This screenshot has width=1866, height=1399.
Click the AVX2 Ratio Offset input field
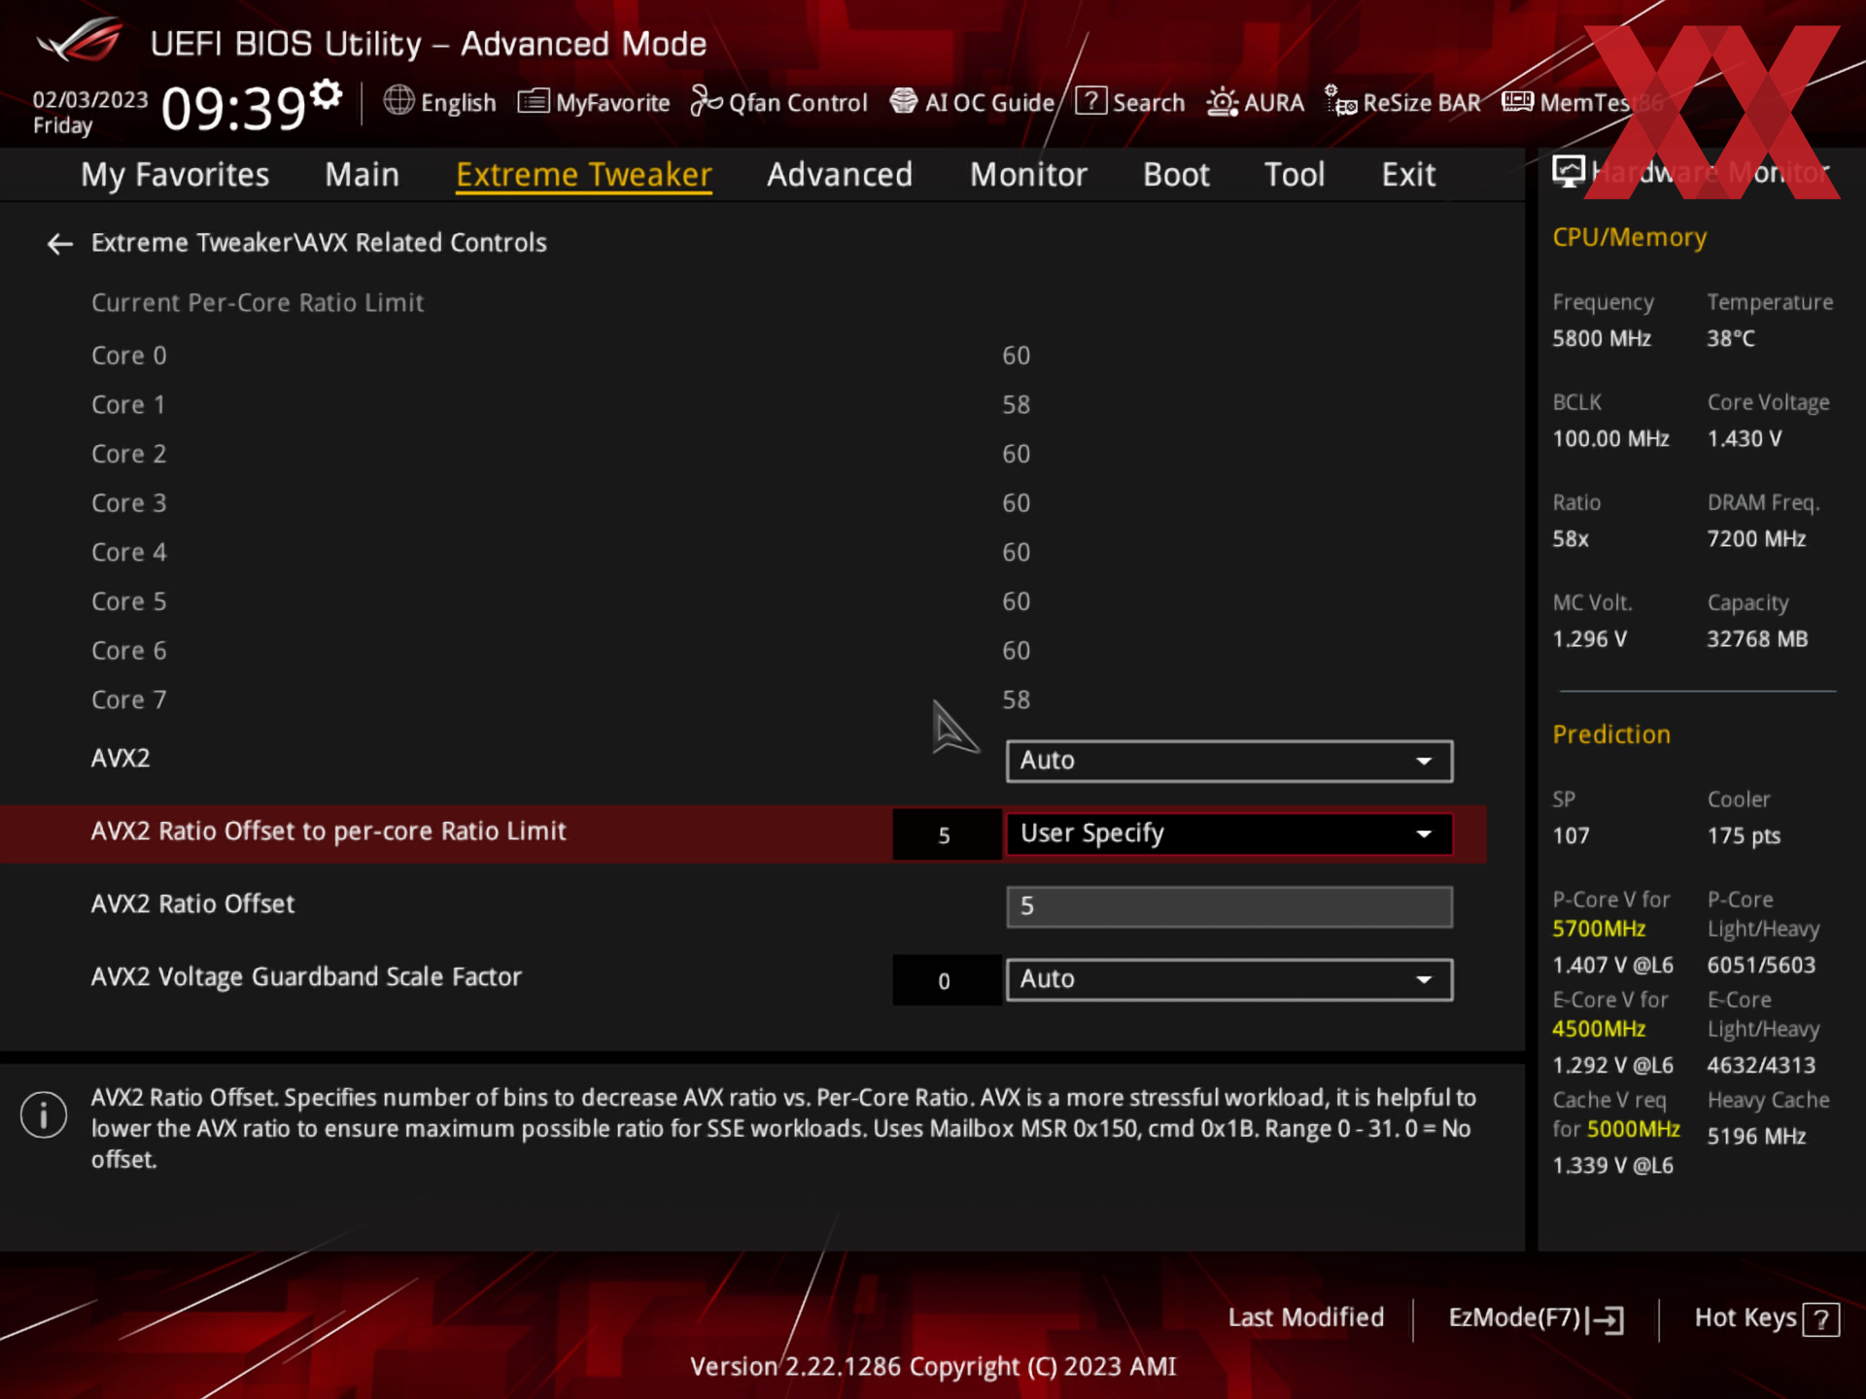click(1229, 906)
